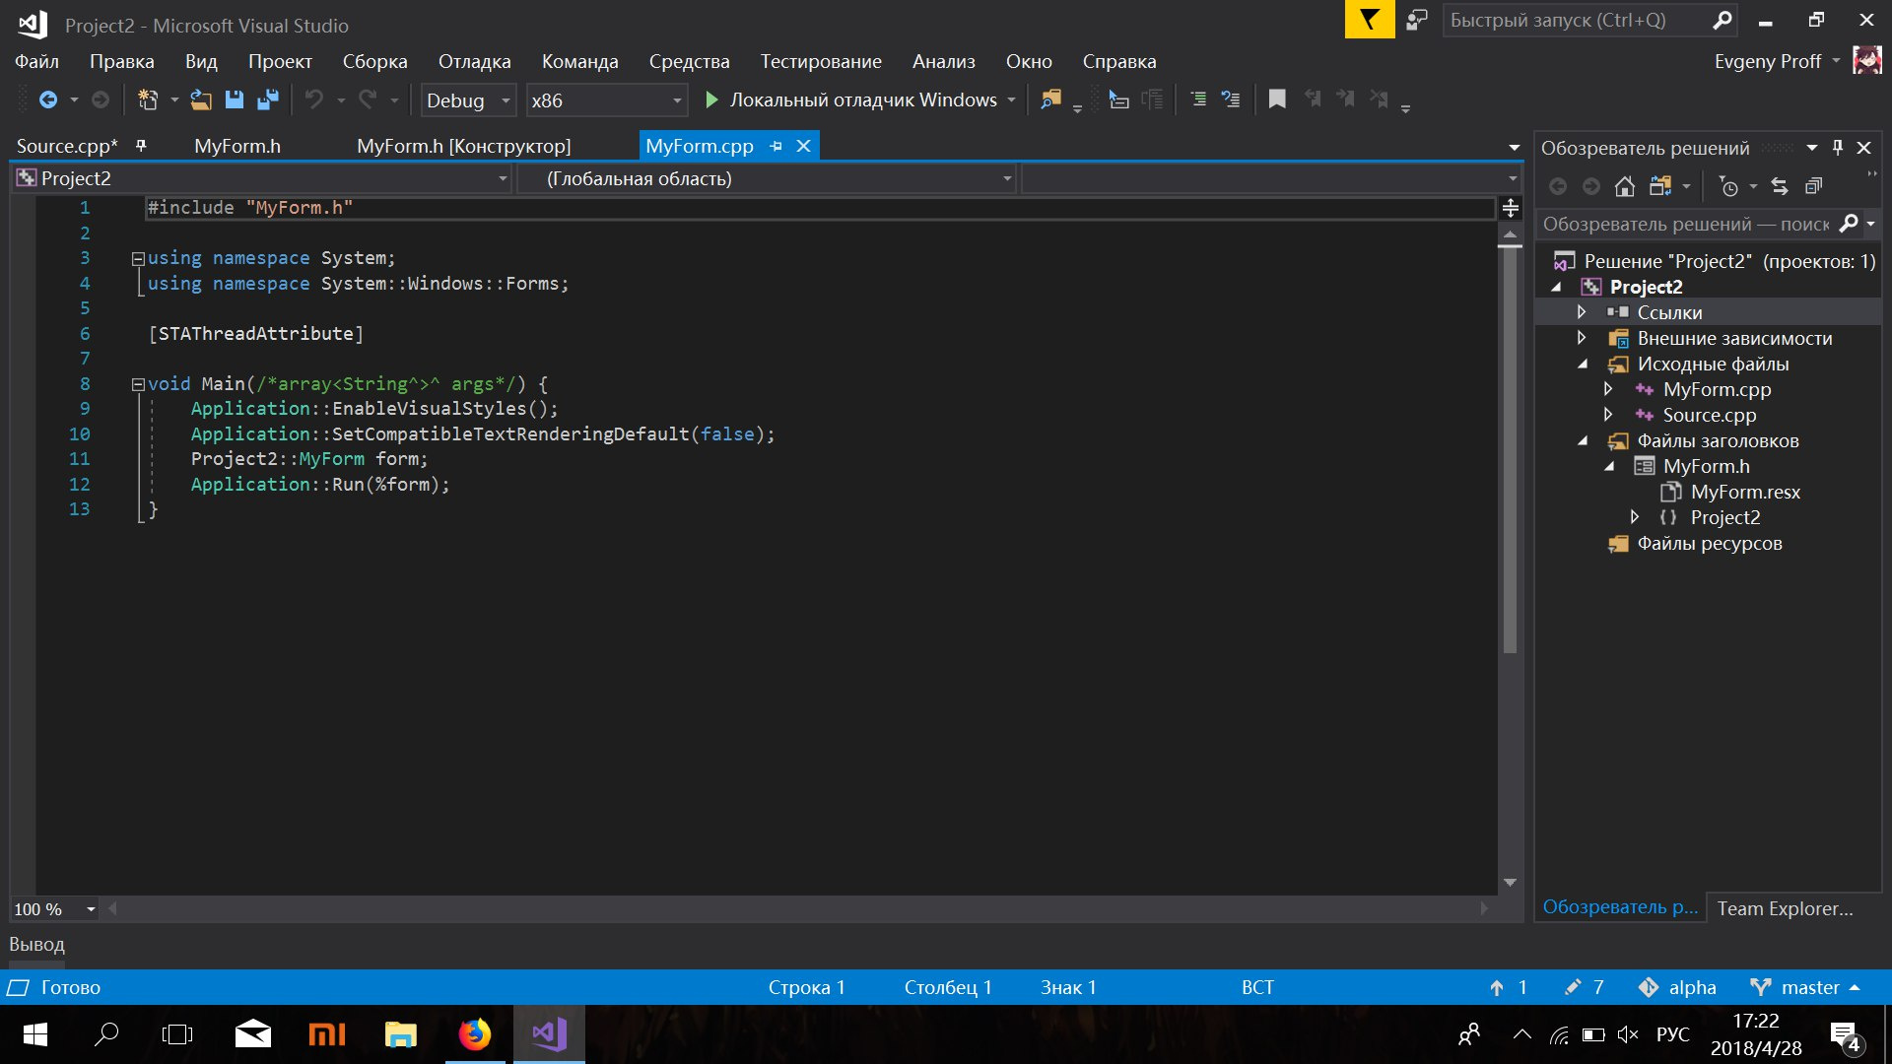Click the feedback icon beside Quick Launch
This screenshot has height=1064, width=1892.
point(1417,20)
